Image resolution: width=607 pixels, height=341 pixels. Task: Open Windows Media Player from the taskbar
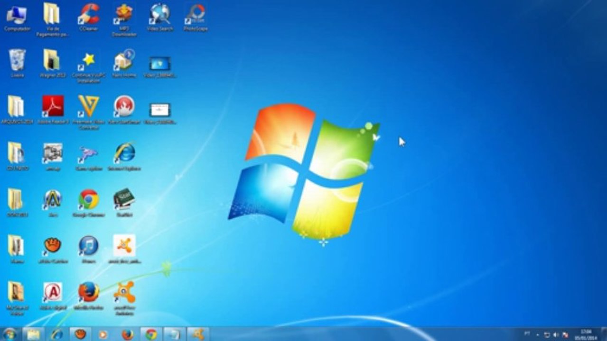103,334
